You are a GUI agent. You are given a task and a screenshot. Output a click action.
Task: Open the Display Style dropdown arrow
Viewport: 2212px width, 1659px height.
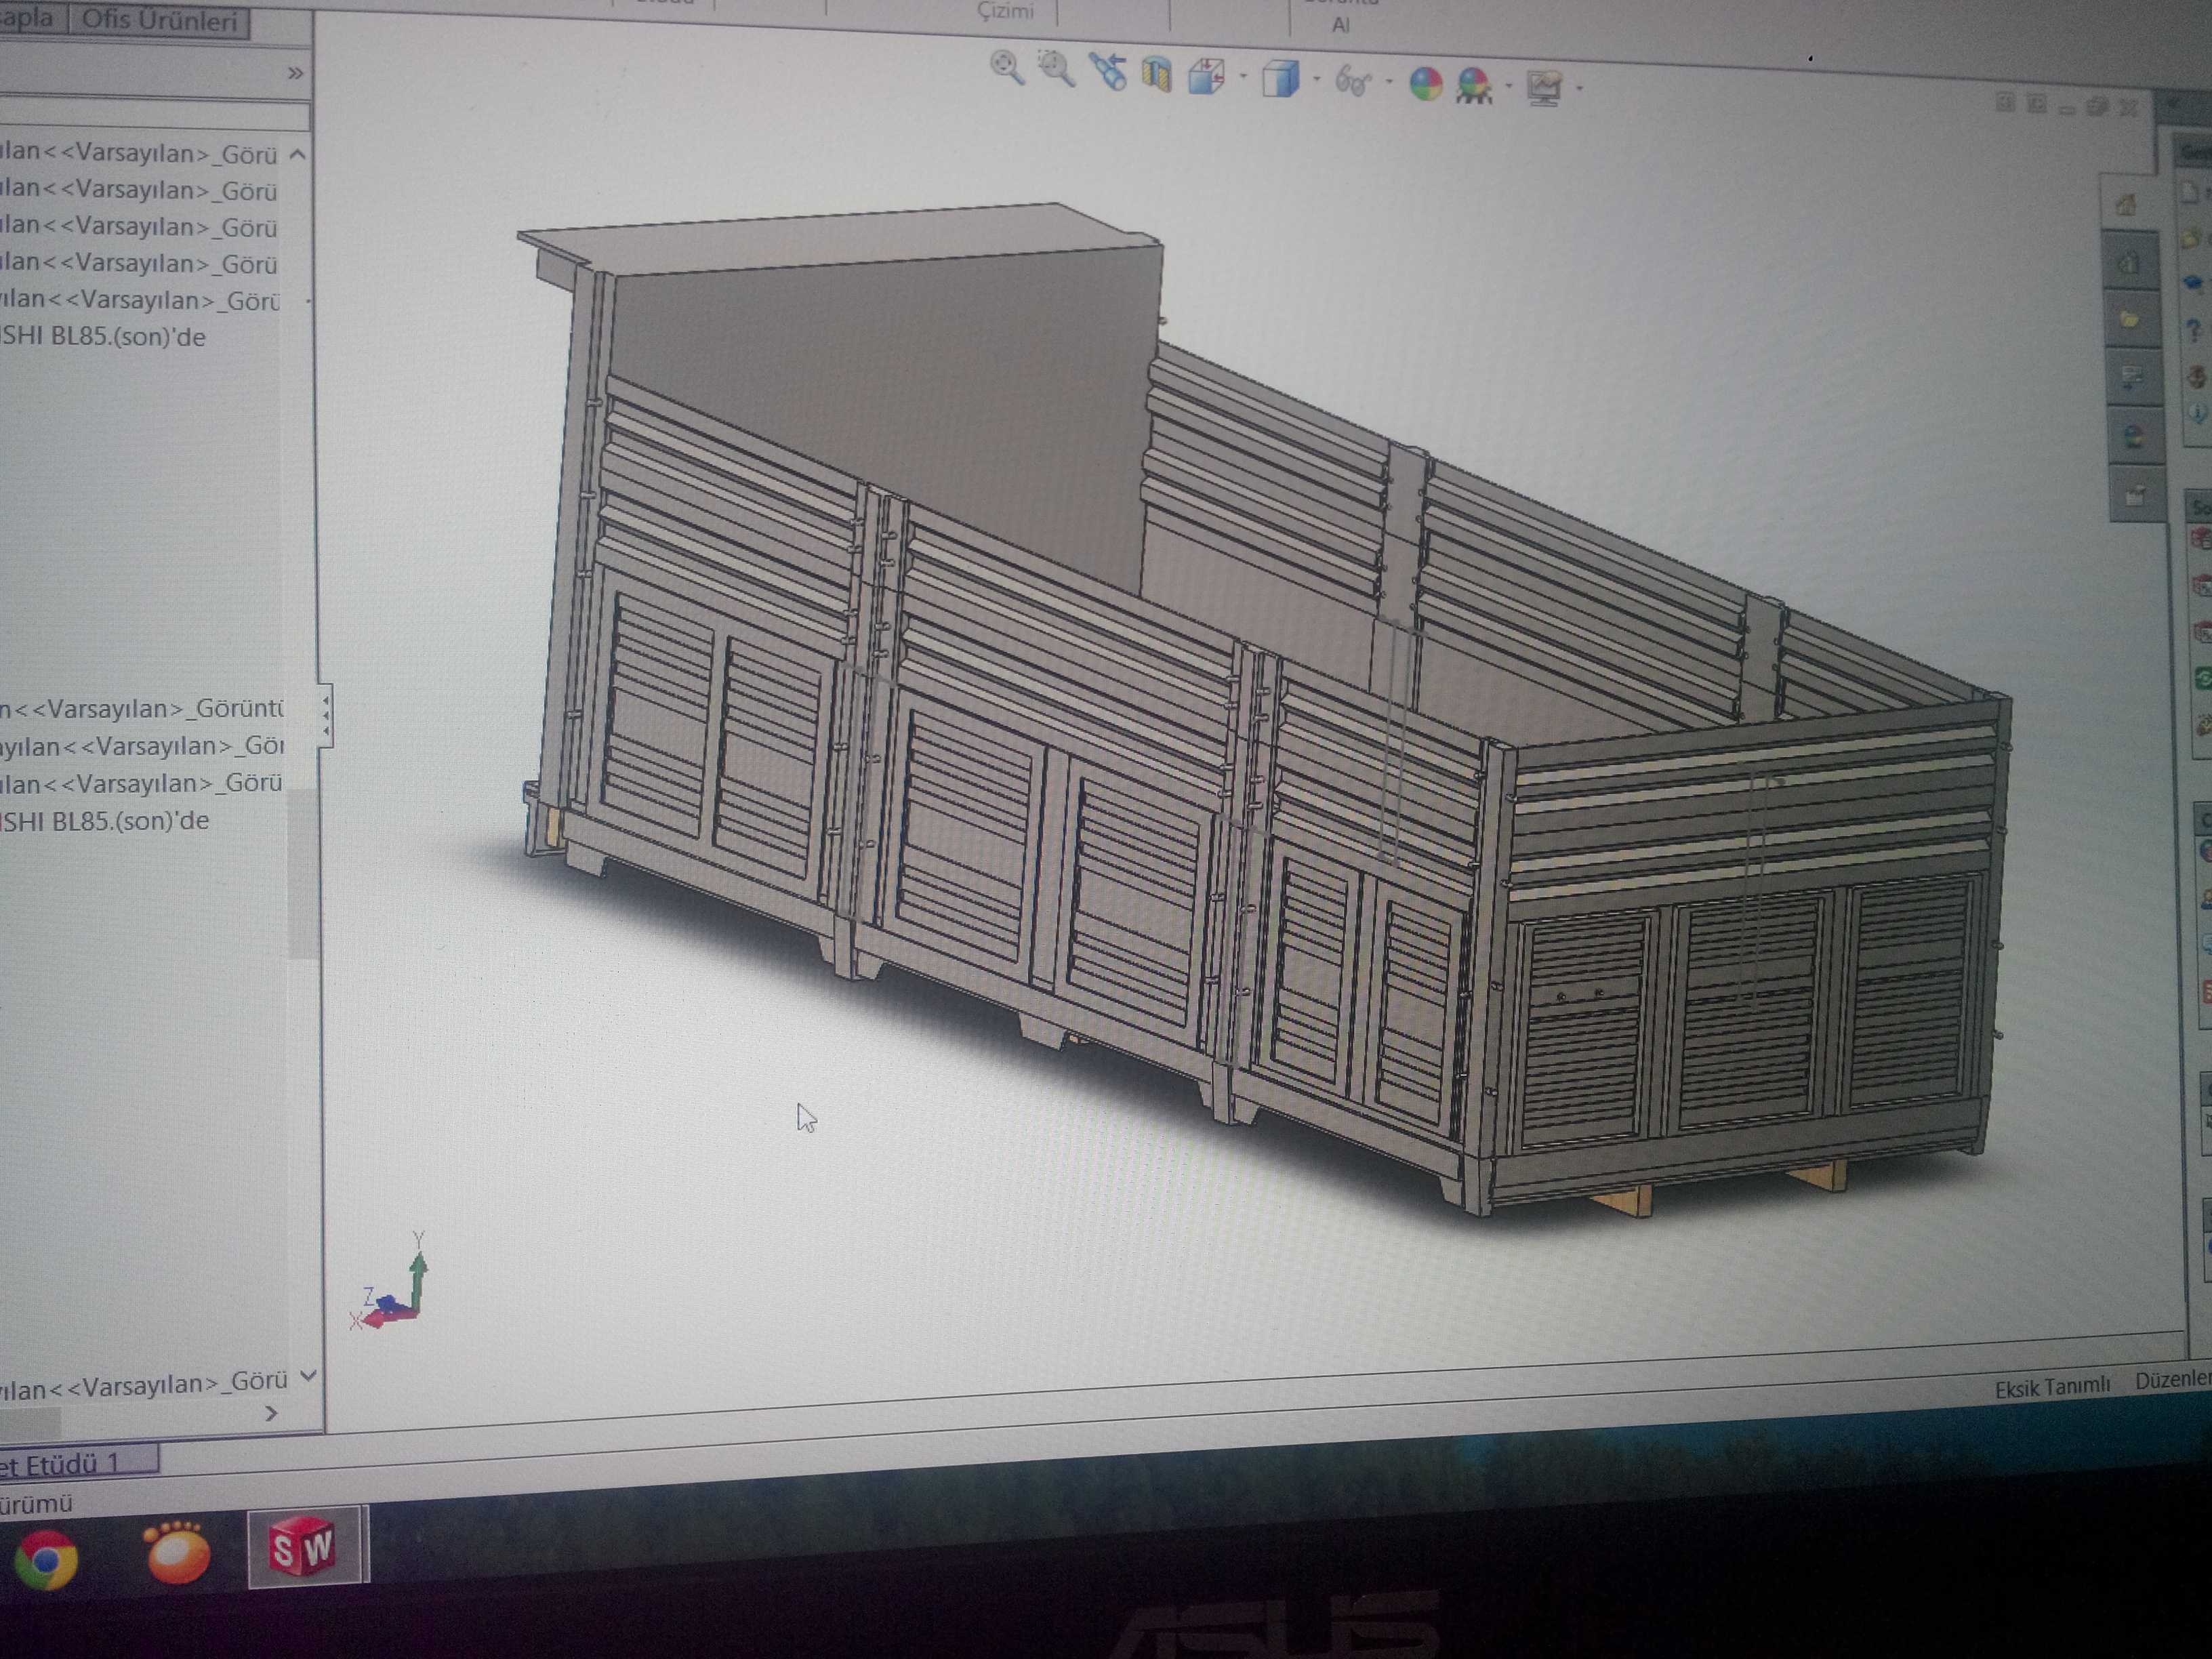coord(1316,79)
